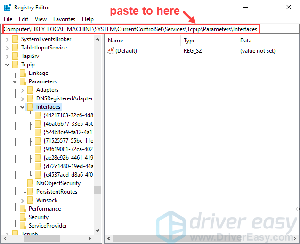The height and width of the screenshot is (244, 300).
Task: Expand the DNSRegisteredAdapters key
Action: click(23, 98)
